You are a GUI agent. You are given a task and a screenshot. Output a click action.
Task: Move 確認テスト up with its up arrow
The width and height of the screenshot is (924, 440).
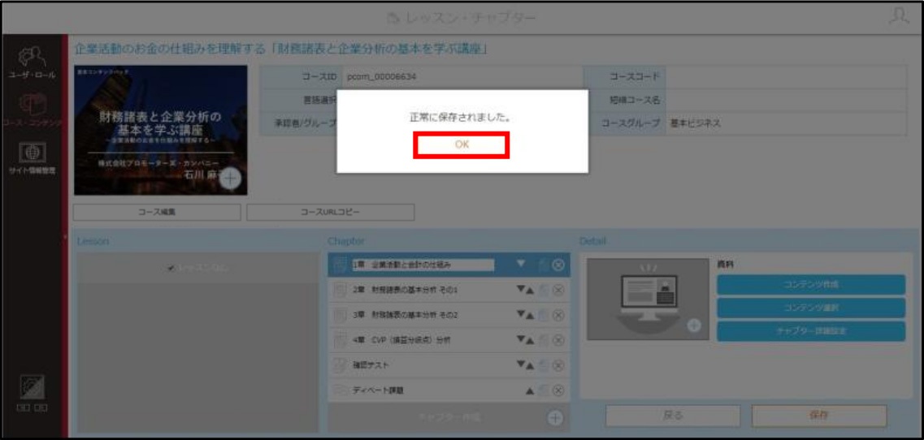point(530,365)
